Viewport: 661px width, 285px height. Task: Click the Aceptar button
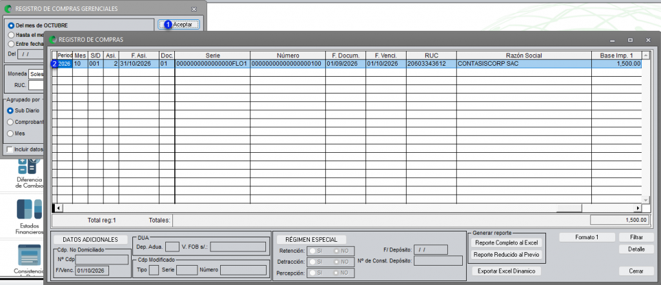(x=179, y=25)
